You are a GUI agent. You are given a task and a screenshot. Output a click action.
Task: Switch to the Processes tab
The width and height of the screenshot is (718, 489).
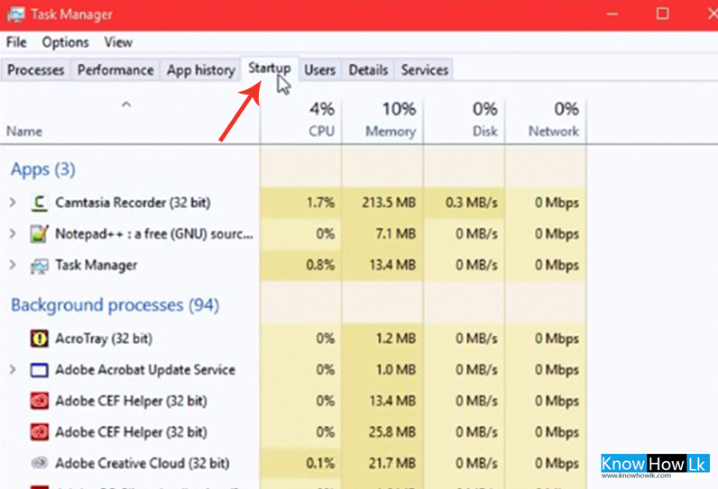(x=36, y=70)
